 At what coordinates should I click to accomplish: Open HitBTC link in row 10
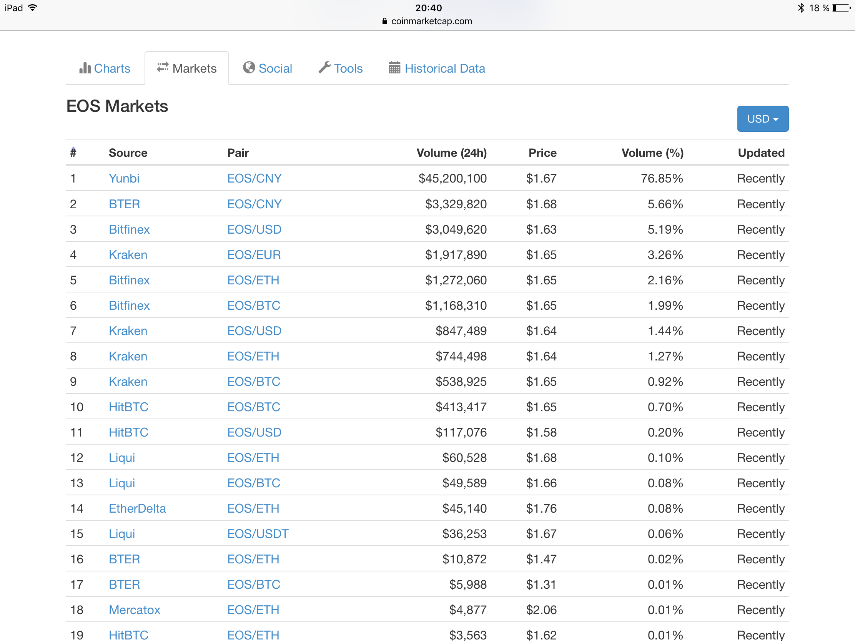[129, 407]
